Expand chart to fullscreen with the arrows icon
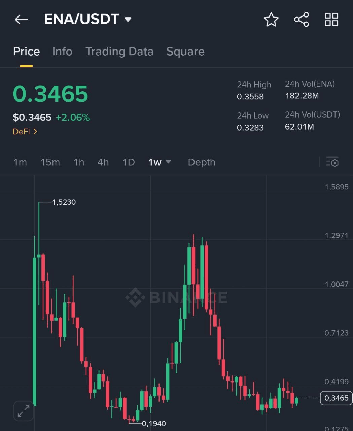Screen dimensions: 353x431 point(24,411)
